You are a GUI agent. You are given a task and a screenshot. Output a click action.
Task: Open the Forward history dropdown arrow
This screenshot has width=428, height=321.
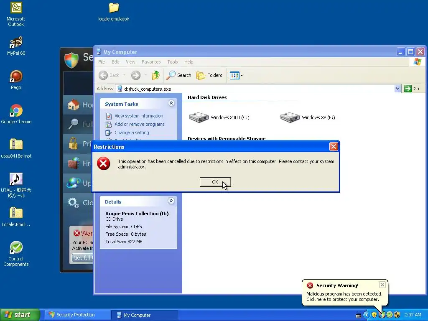(145, 75)
